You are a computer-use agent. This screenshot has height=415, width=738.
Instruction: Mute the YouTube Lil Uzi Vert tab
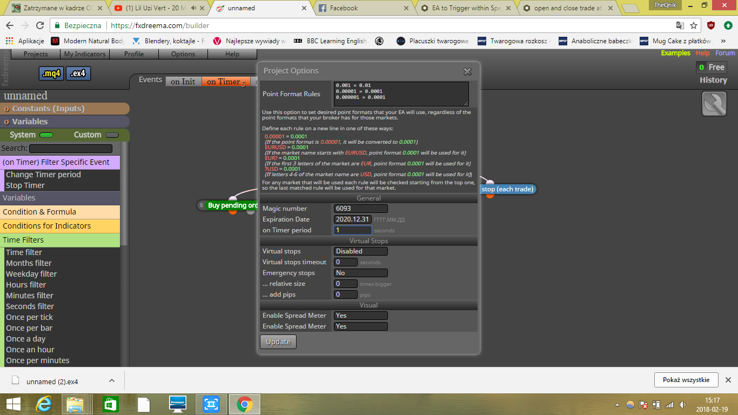click(194, 8)
